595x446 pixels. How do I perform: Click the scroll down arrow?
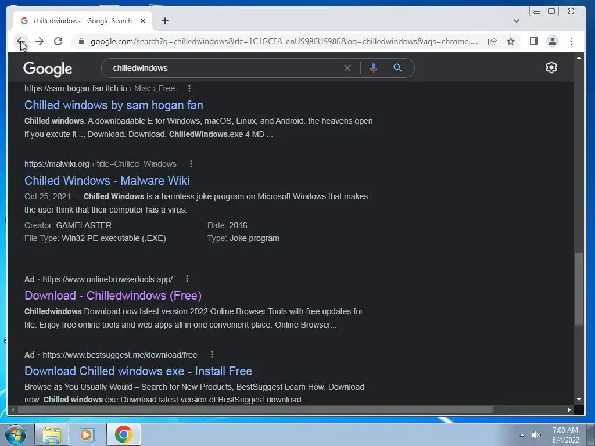pyautogui.click(x=579, y=400)
